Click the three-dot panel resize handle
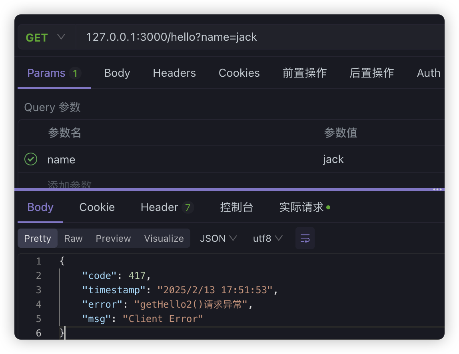The width and height of the screenshot is (459, 354). (437, 189)
